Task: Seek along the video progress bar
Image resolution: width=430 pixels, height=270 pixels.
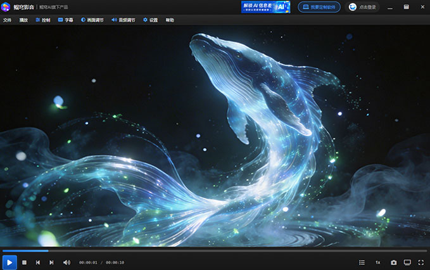Action: pos(215,250)
